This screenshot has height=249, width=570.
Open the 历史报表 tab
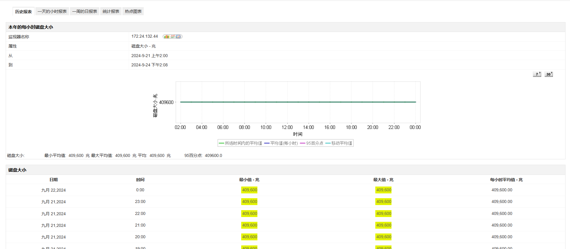click(23, 12)
